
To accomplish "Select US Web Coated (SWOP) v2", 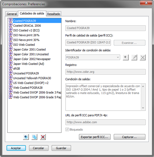I will [31, 83].
